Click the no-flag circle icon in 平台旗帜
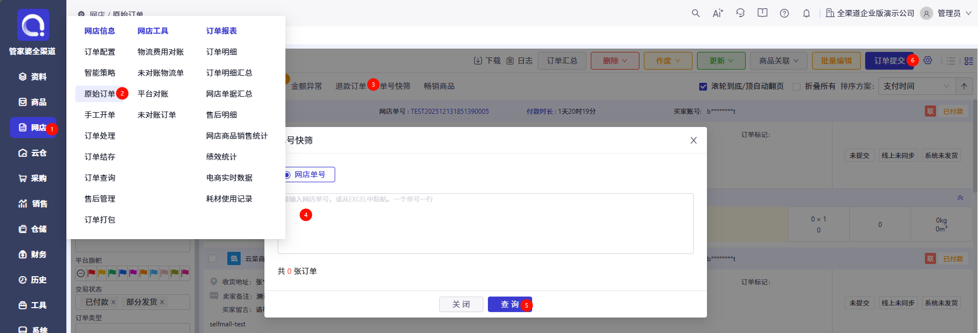978x333 pixels. (x=81, y=273)
